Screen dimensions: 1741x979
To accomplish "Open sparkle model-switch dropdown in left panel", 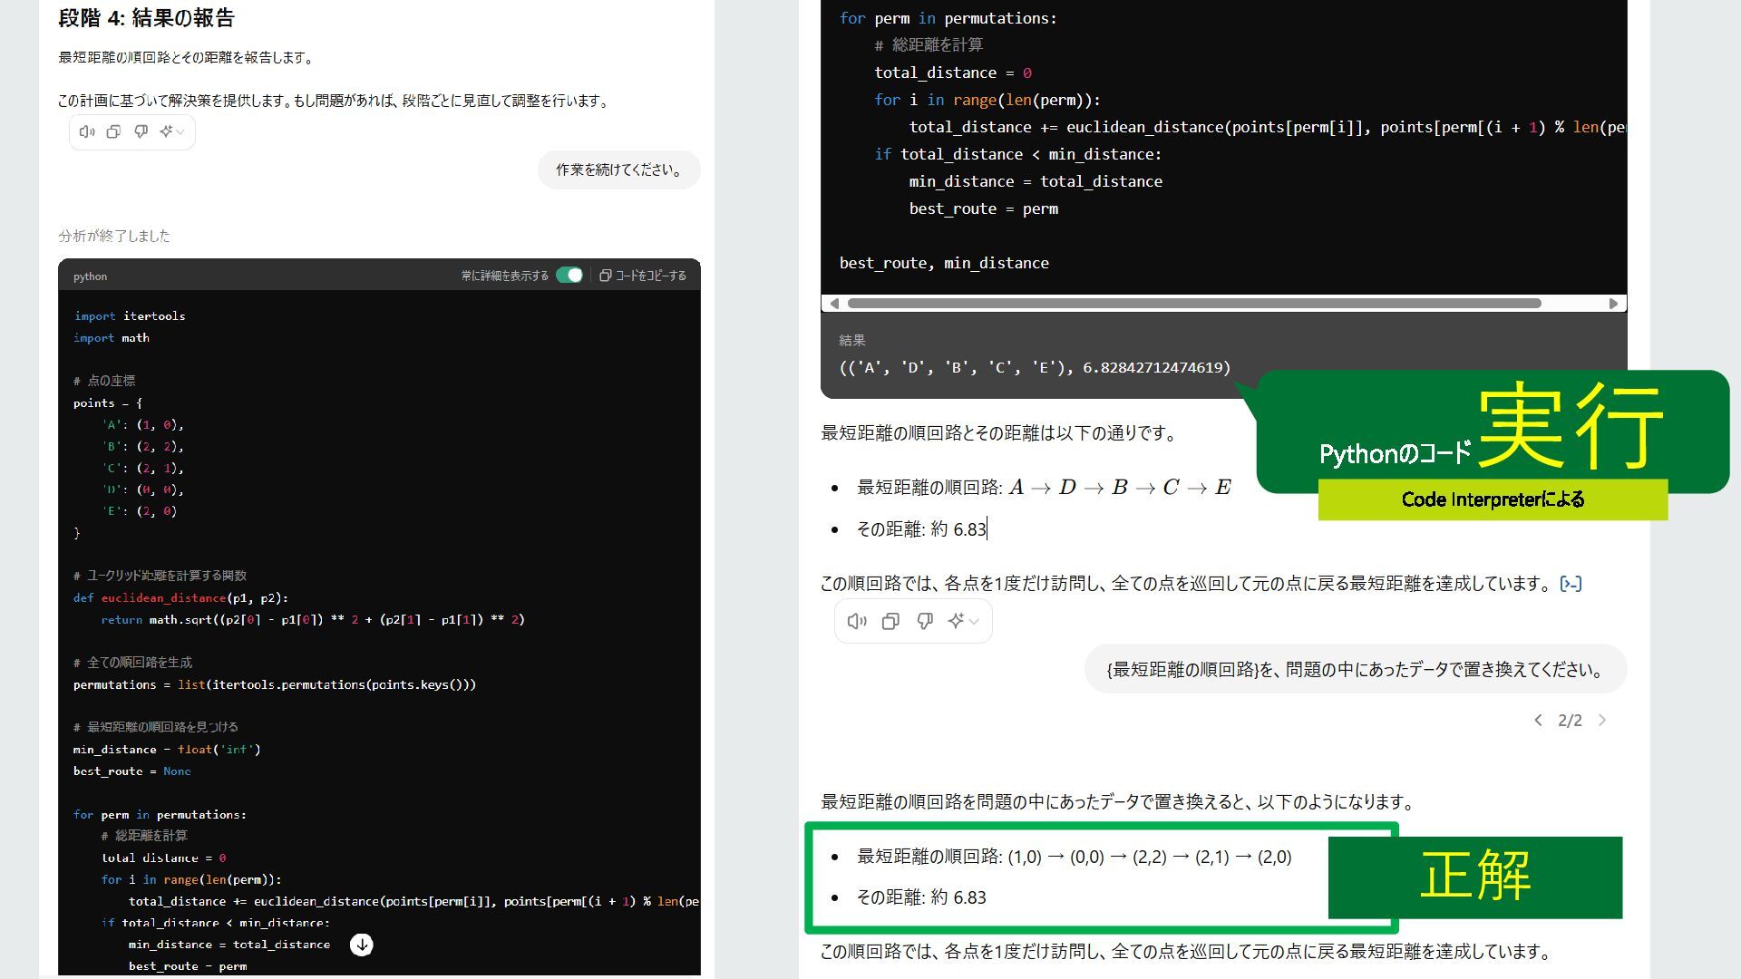I will point(171,131).
